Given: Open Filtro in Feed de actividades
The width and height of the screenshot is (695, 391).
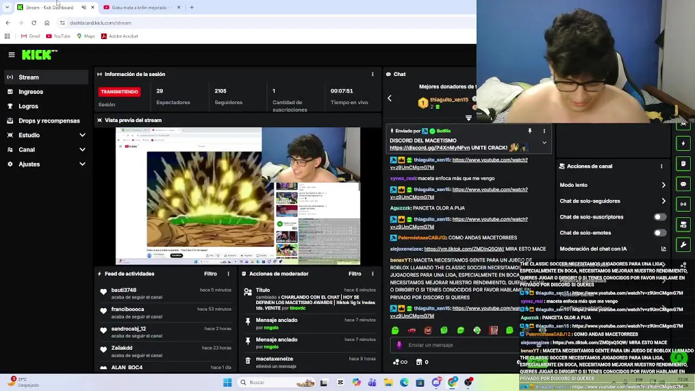Looking at the screenshot, I should 210,274.
